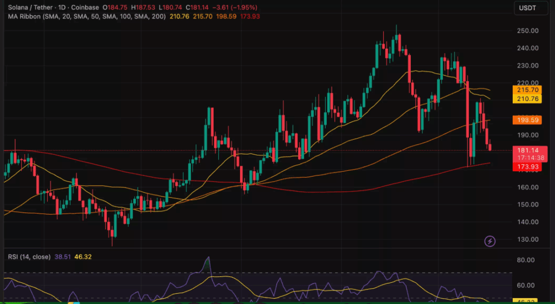Open the USDT currency selector
555x304 pixels.
click(531, 8)
